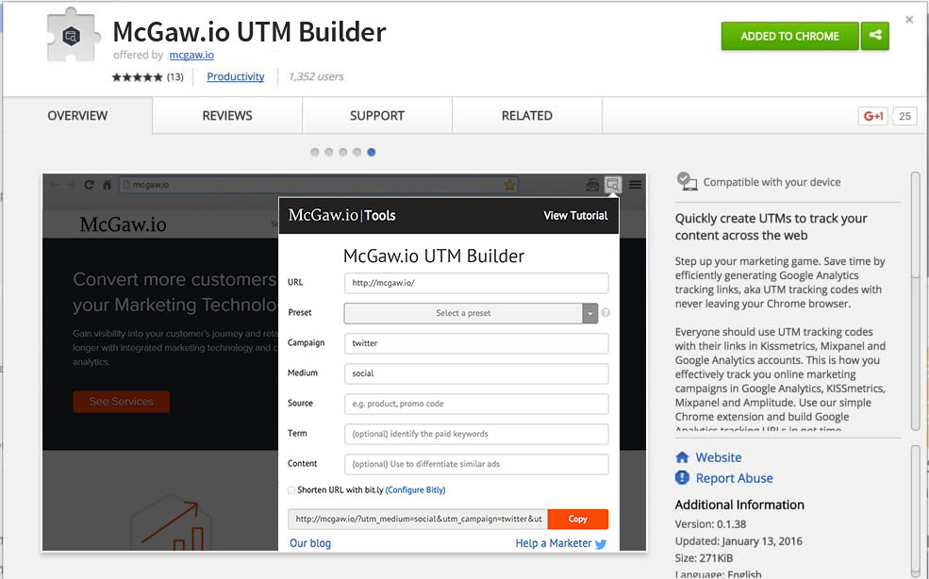Click the Term input field
The image size is (929, 579).
coord(476,434)
